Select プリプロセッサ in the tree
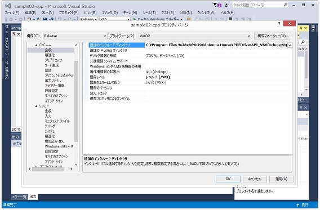The image size is (320, 210). pyautogui.click(x=53, y=60)
